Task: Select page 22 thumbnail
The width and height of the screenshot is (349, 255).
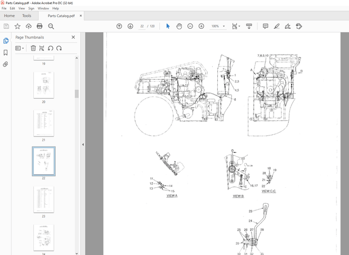Action: pyautogui.click(x=44, y=161)
